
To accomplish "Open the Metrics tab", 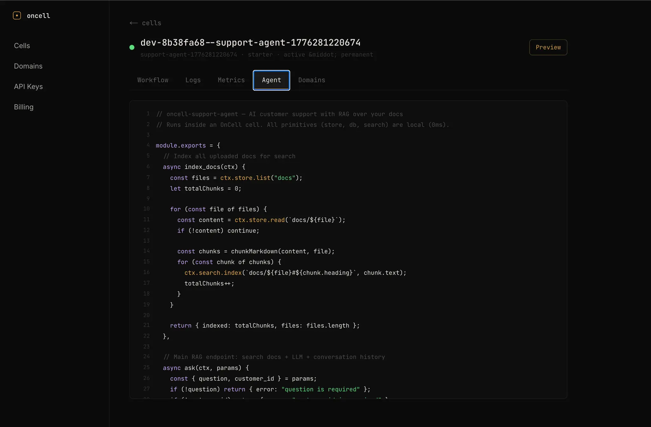I will click(231, 80).
